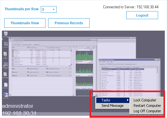Choose Send Message from context menu

113,106
